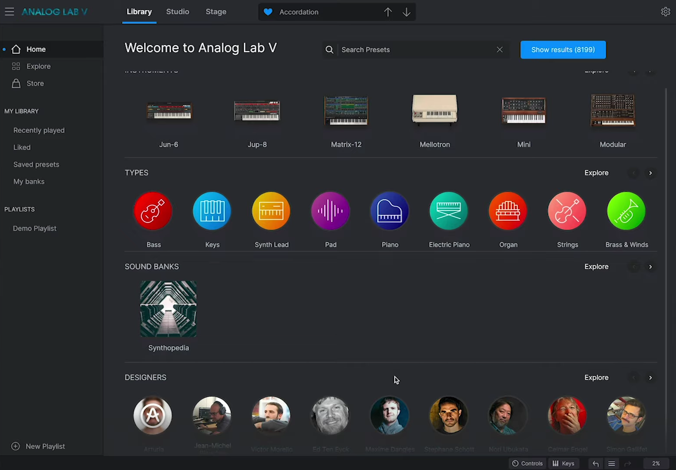Clear the search with the X
This screenshot has height=470, width=676.
tap(500, 50)
